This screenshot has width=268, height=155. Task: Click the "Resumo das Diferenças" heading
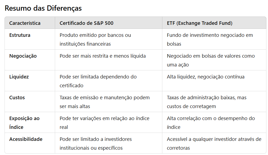pyautogui.click(x=43, y=8)
